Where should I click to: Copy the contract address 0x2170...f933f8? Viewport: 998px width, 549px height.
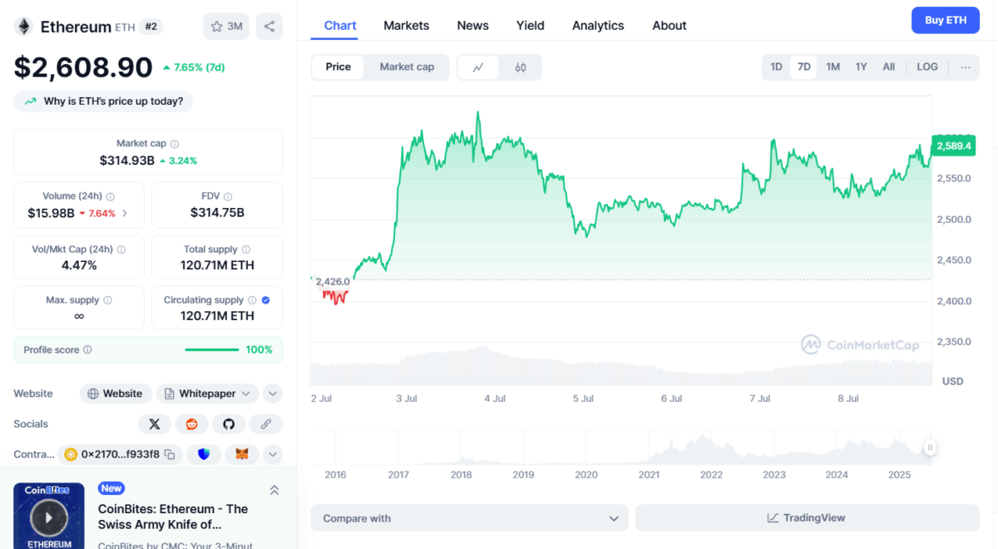point(170,454)
